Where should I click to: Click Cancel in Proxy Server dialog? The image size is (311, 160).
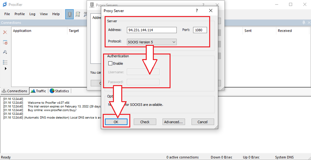203,122
